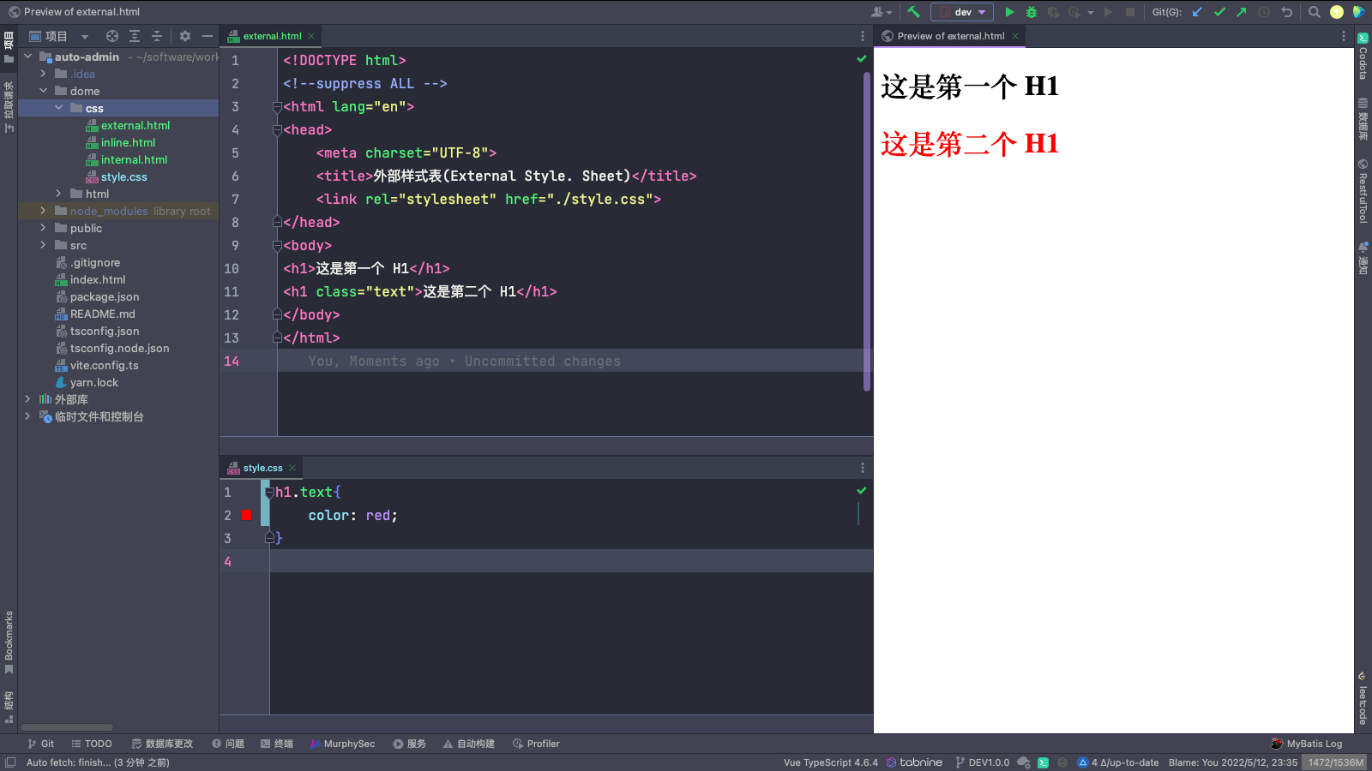This screenshot has width=1372, height=771.
Task: Click the Build hammer icon
Action: tap(913, 12)
